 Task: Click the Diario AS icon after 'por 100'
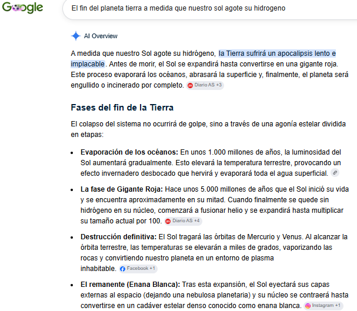point(168,221)
